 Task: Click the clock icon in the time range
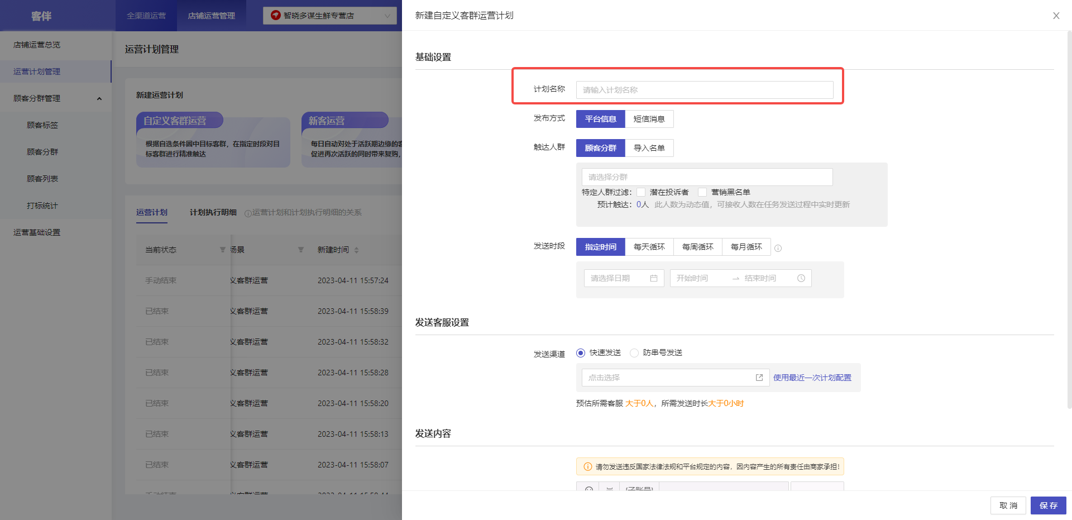[x=801, y=278]
